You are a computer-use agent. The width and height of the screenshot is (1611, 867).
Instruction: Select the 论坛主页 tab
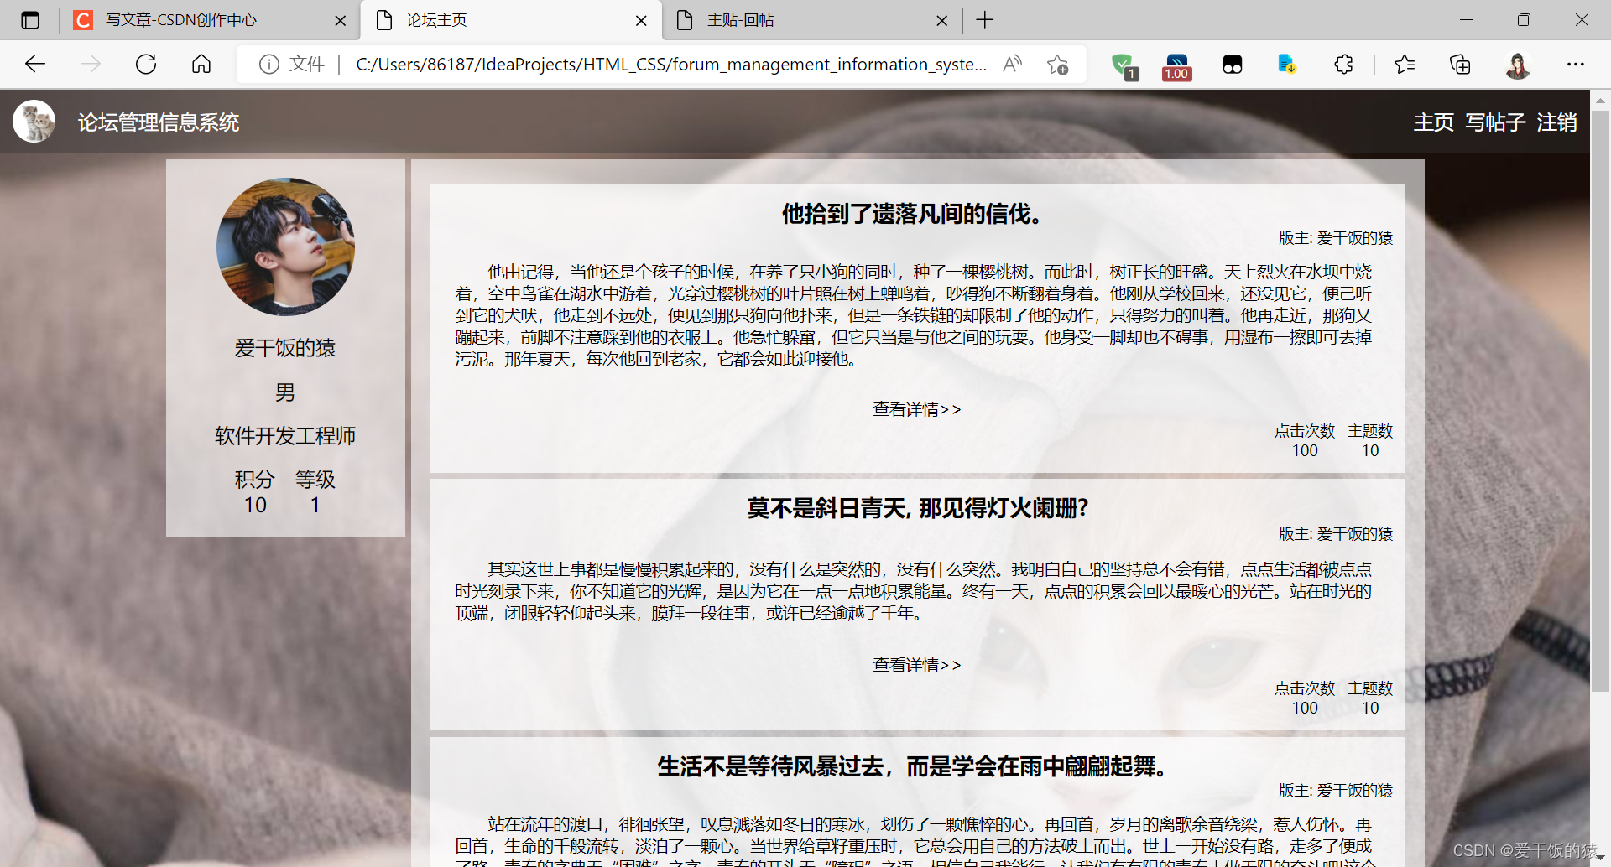(x=510, y=20)
